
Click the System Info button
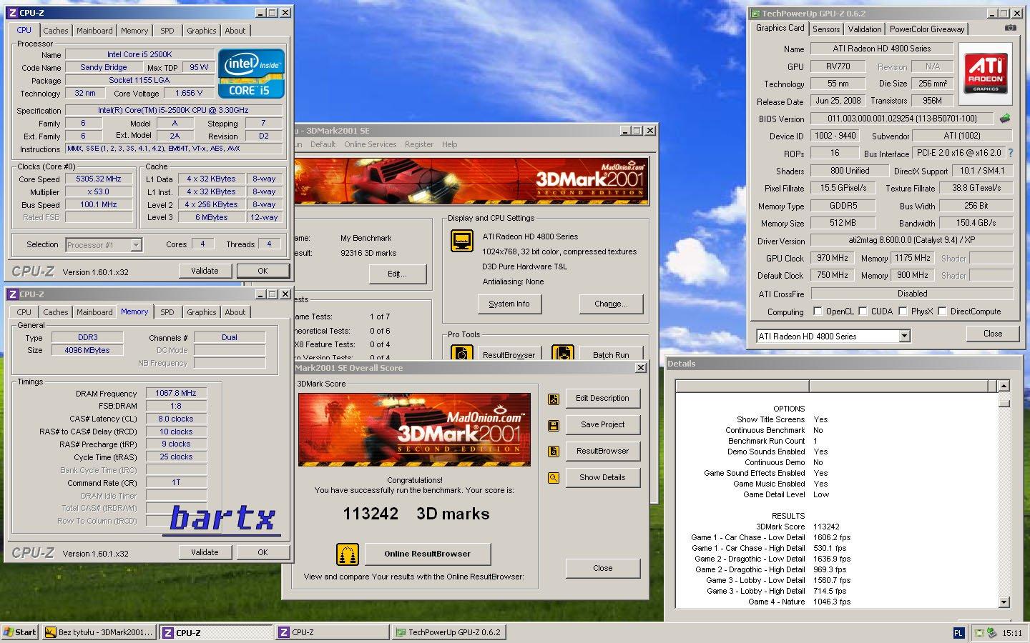(x=509, y=304)
